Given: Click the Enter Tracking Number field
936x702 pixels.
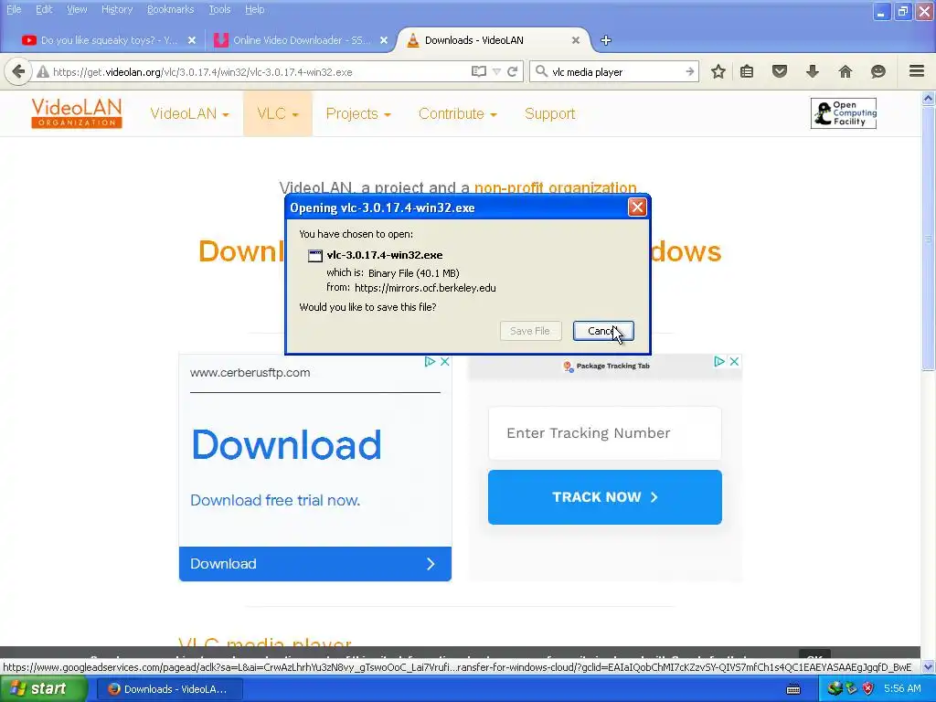Looking at the screenshot, I should [605, 433].
